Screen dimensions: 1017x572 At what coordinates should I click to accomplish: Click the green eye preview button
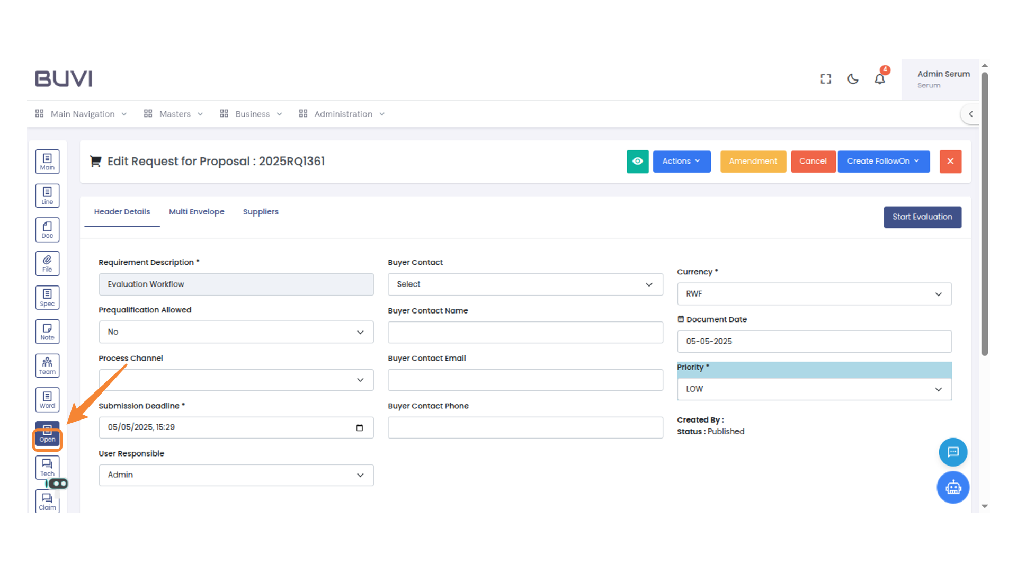637,162
